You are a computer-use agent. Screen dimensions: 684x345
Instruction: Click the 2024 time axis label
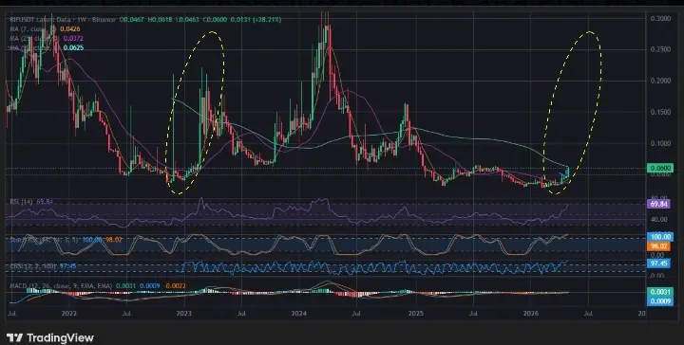click(299, 313)
